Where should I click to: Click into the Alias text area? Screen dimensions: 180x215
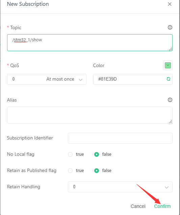[x=90, y=115]
